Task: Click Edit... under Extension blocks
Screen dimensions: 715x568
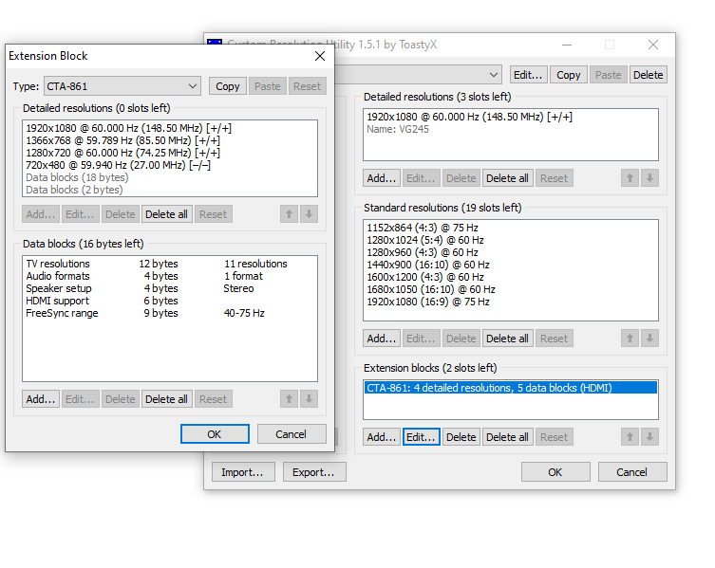Action: 420,437
